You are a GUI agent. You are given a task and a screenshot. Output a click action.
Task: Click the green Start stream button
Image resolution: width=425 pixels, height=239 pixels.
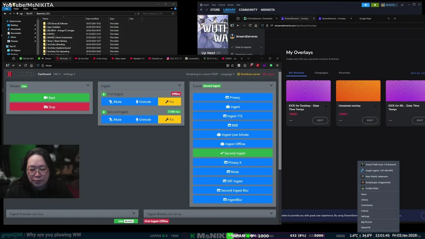pos(49,98)
